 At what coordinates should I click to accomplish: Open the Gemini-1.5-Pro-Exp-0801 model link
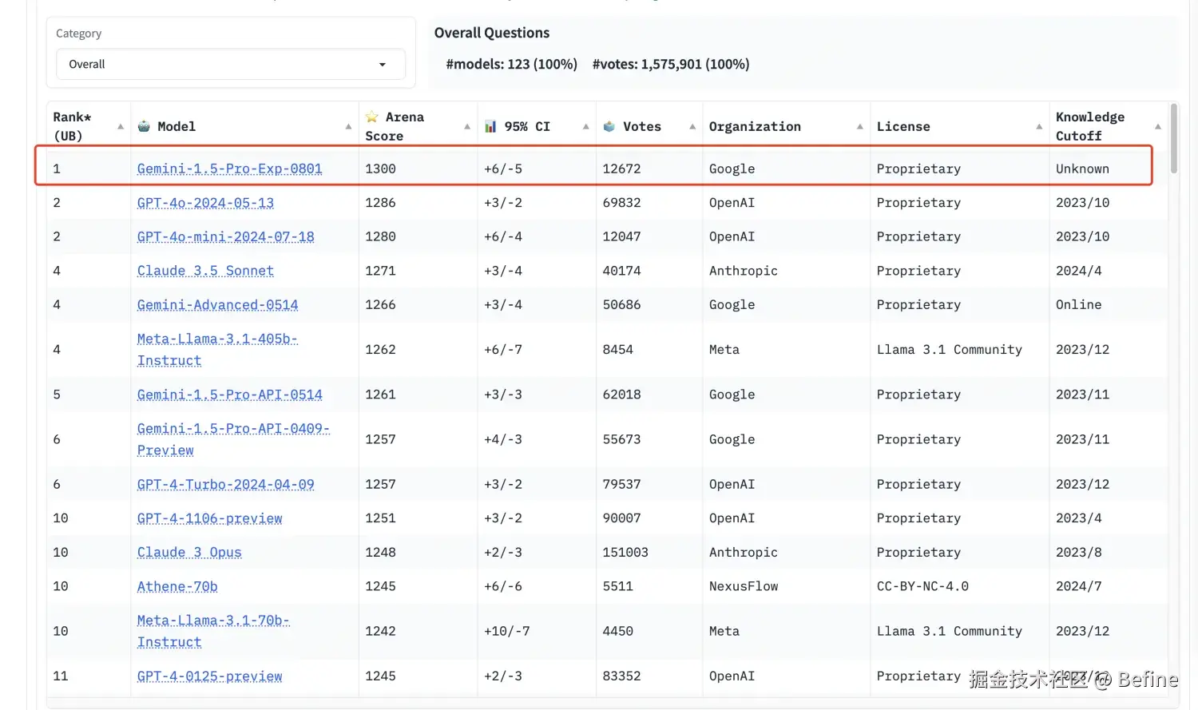pos(229,169)
